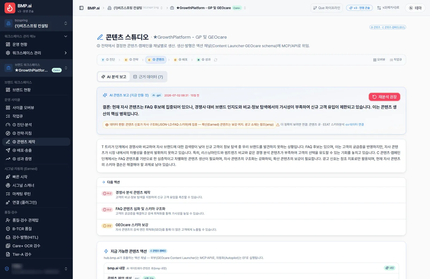Go to ④ 배포 cycle step
The image size is (430, 279).
tap(181, 60)
